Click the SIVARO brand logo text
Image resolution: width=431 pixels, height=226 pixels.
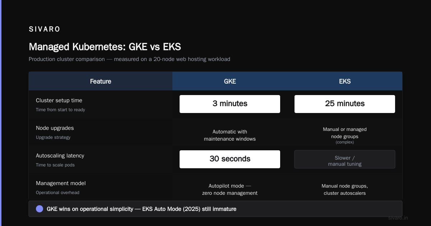[x=45, y=29]
